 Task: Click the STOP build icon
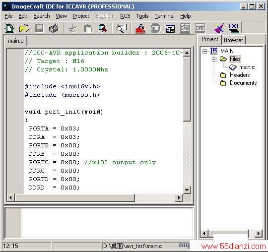(155, 28)
